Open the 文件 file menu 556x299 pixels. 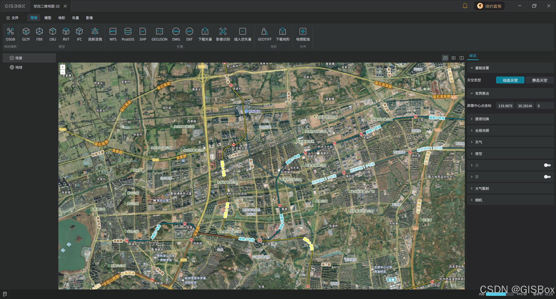tap(12, 18)
